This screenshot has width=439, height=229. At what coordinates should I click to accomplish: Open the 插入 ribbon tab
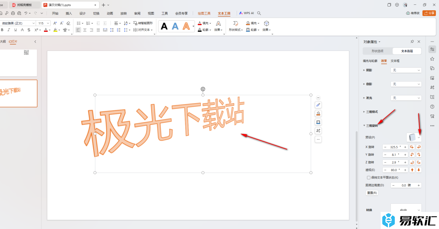[x=69, y=13]
